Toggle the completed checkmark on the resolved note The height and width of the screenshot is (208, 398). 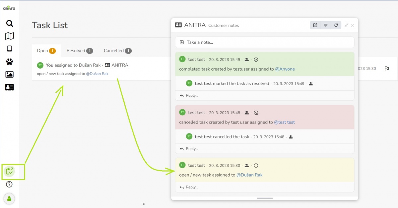click(256, 59)
